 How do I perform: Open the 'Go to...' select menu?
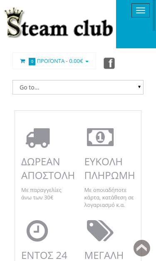(x=78, y=87)
